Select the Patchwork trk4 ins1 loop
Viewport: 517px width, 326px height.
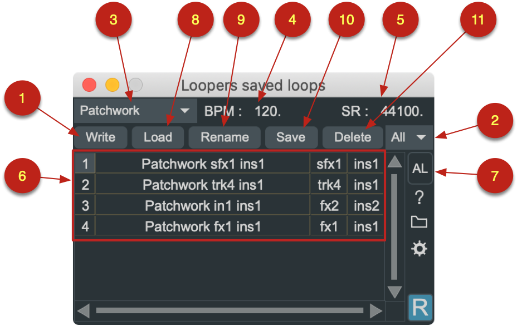click(203, 184)
